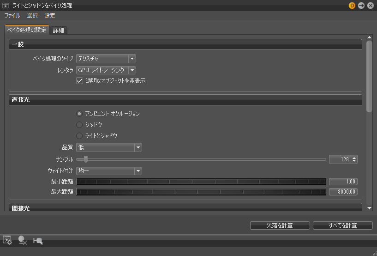Click the arrow button in title bar
The height and width of the screenshot is (256, 377).
pos(361,5)
